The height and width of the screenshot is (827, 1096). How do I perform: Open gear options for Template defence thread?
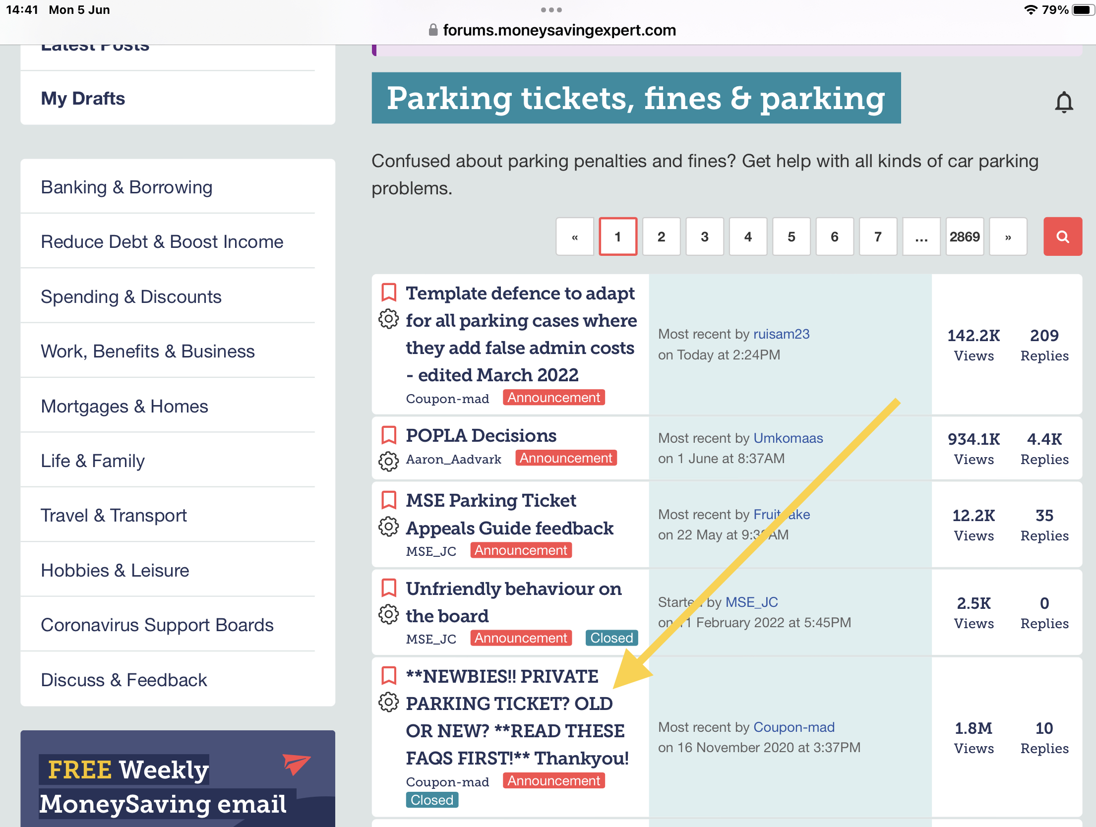pos(389,319)
